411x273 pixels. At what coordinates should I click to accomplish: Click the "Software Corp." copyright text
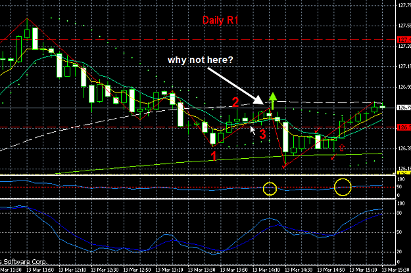25,261
